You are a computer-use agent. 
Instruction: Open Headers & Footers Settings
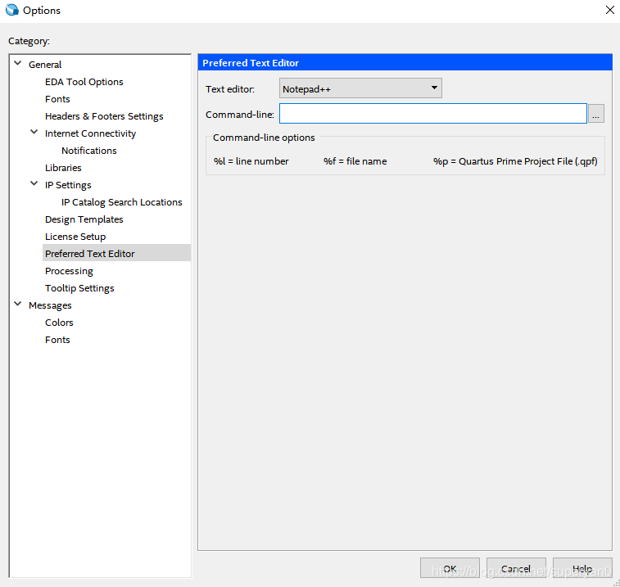104,116
